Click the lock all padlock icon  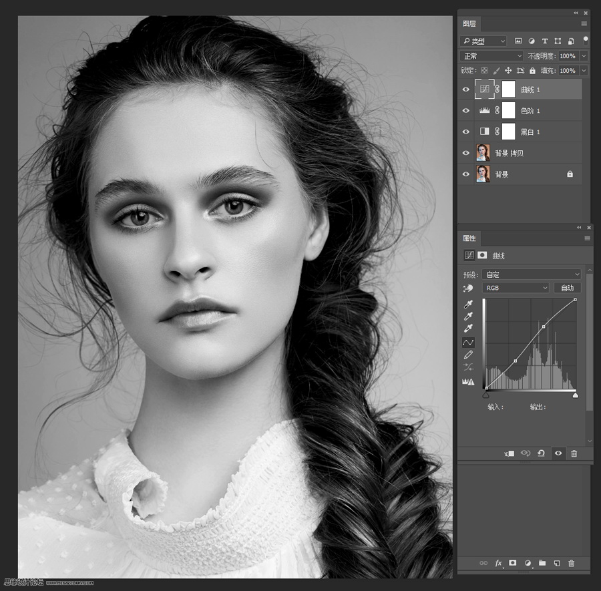(x=532, y=71)
